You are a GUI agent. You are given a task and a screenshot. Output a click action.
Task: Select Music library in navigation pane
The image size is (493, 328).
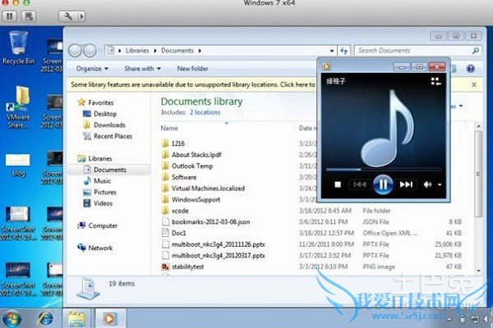[x=98, y=180]
